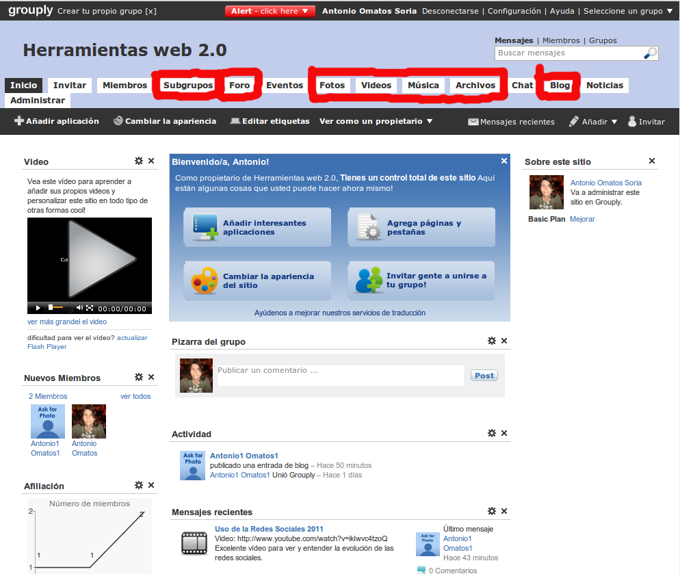Open the Seleccione un grupo dropdown
This screenshot has width=680, height=574.
click(x=627, y=11)
